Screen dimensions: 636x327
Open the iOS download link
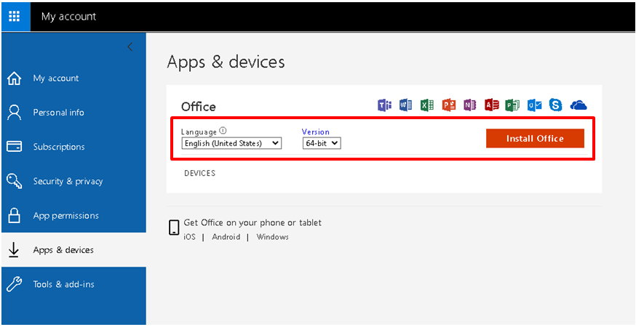(x=189, y=237)
